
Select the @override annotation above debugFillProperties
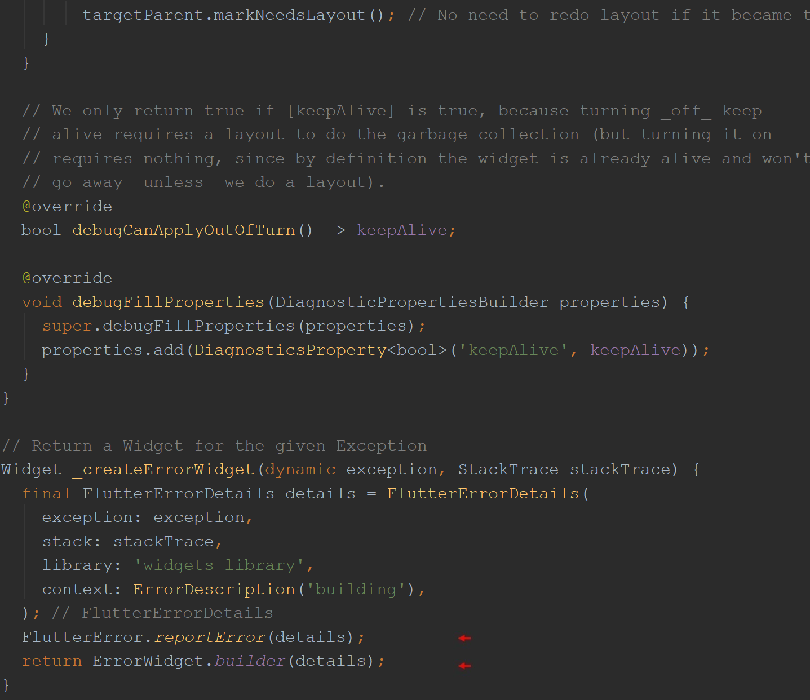click(x=67, y=278)
